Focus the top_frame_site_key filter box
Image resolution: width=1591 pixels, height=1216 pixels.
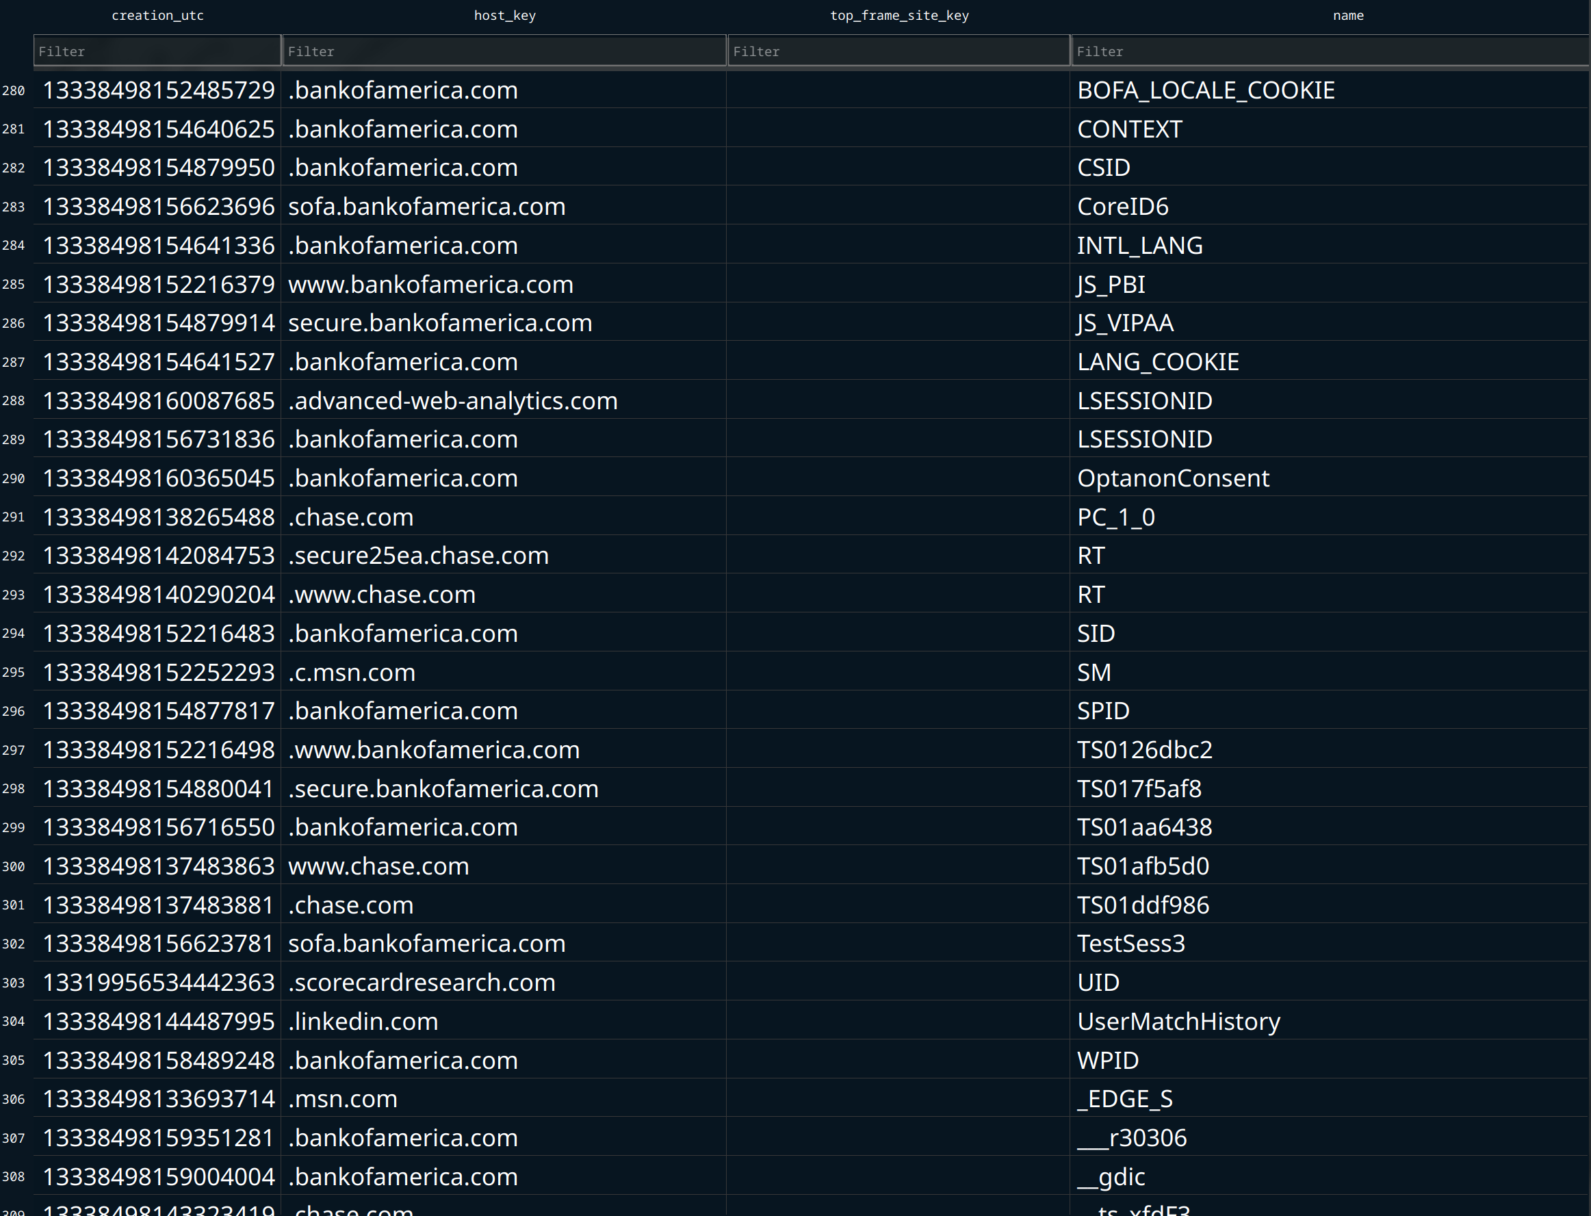[x=898, y=51]
